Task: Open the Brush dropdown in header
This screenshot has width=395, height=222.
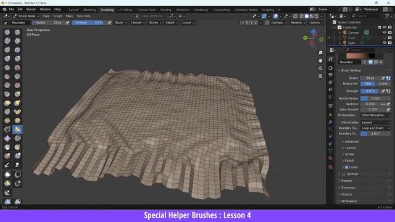Action: [x=121, y=23]
